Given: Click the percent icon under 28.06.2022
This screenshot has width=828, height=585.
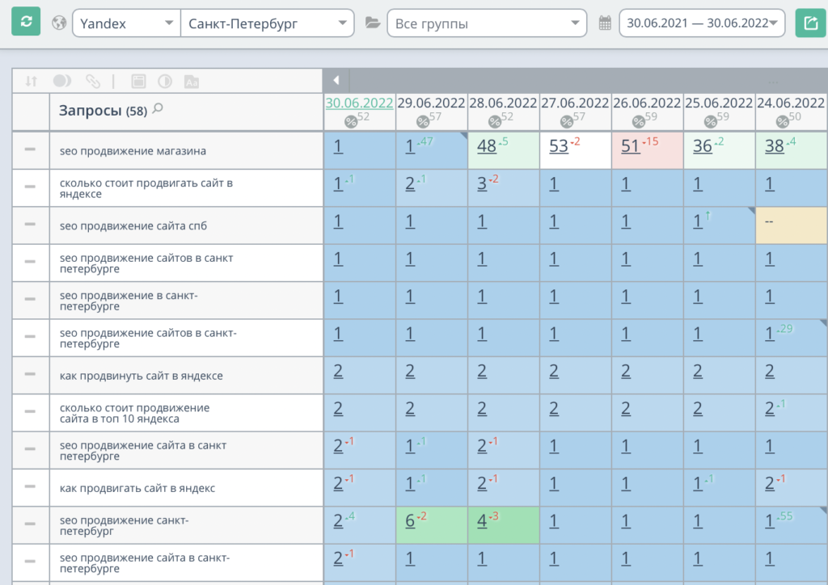Looking at the screenshot, I should point(494,122).
